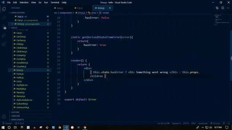The height and width of the screenshot is (130, 232).
Task: Open the Explorer view in activity bar
Action: click(4, 9)
